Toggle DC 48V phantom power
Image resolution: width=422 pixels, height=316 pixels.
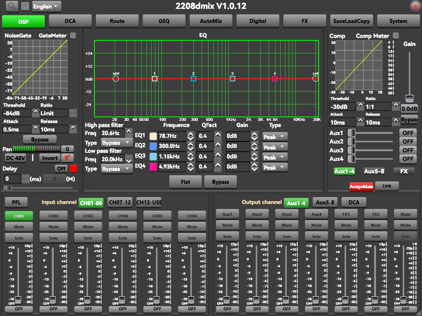[15, 158]
